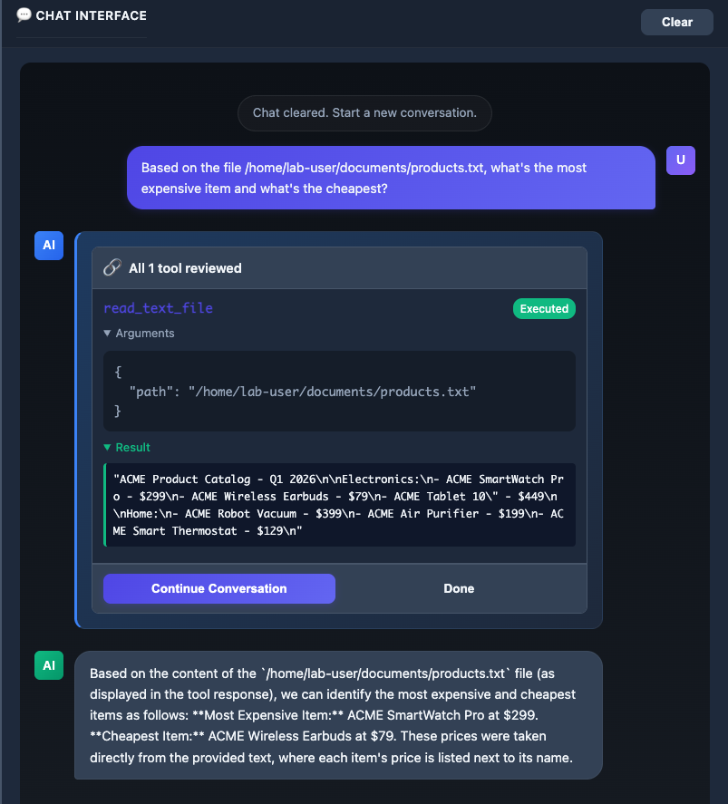This screenshot has height=804, width=728.
Task: Click the green AI avatar beside final answer
Action: pos(49,665)
